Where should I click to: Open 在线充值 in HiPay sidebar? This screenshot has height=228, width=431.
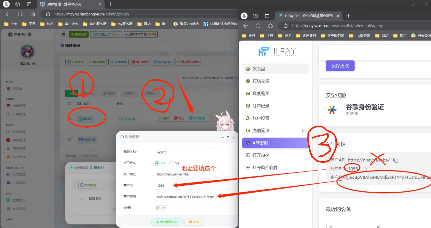pyautogui.click(x=275, y=81)
